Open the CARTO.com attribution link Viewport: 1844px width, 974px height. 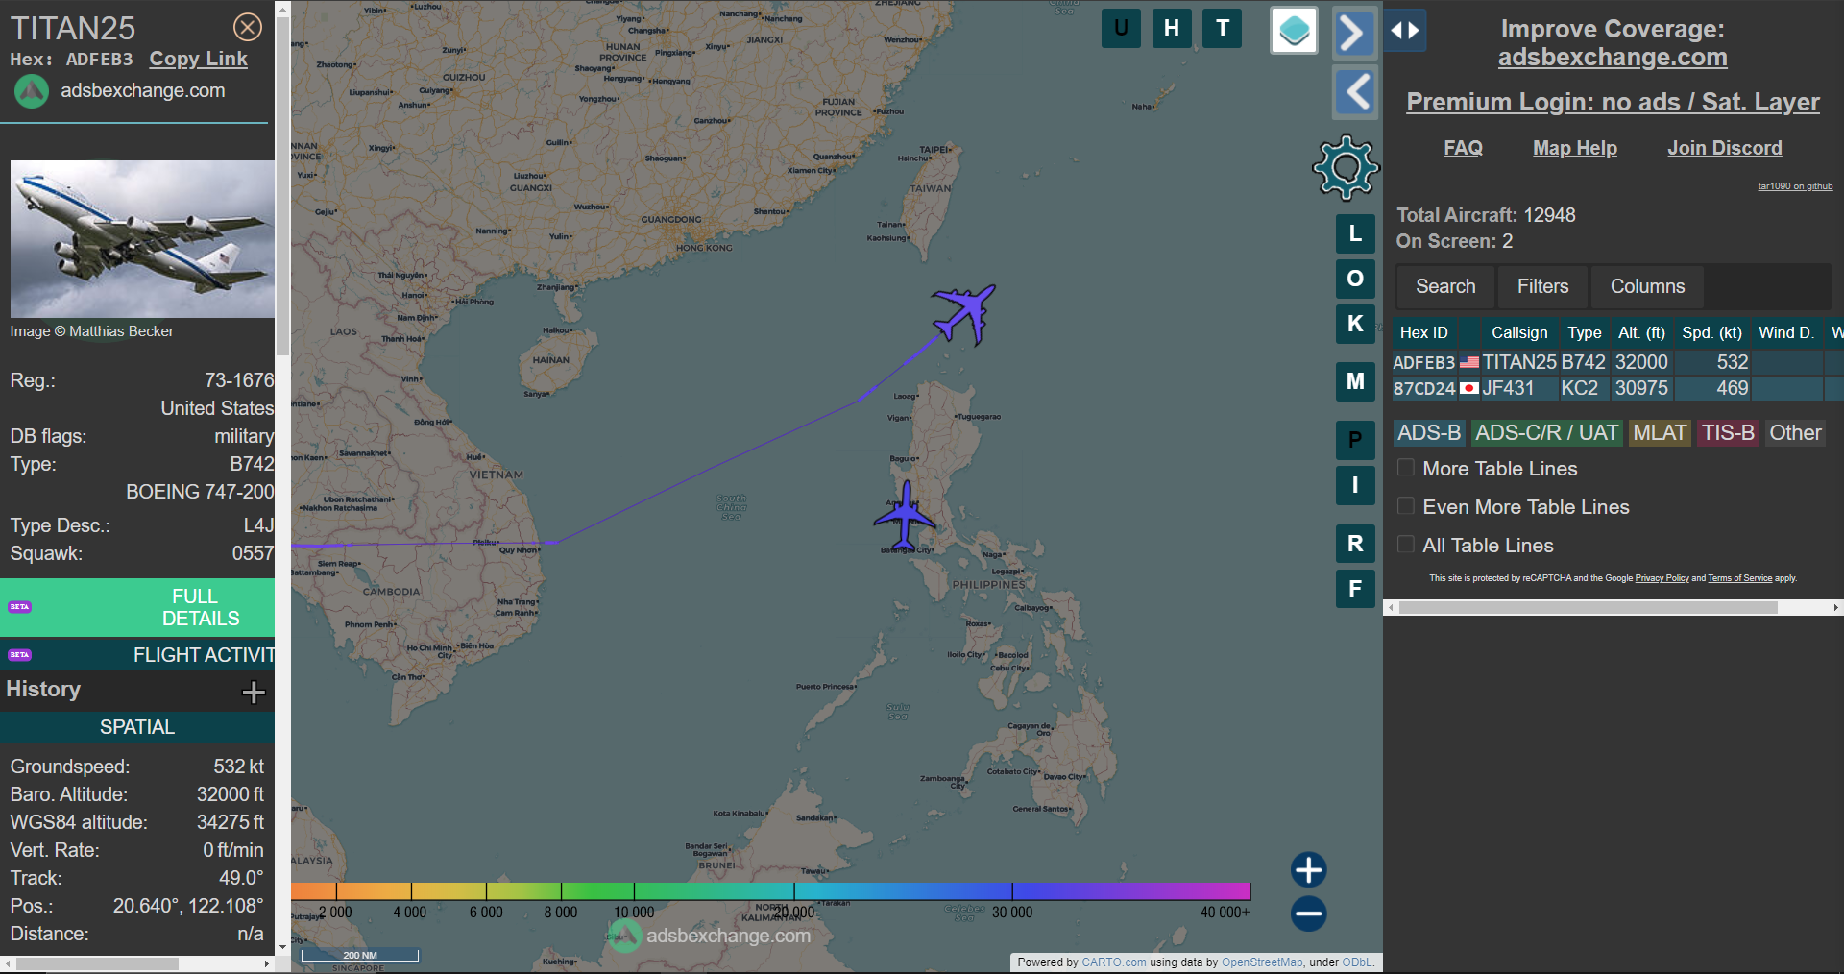(x=1113, y=962)
